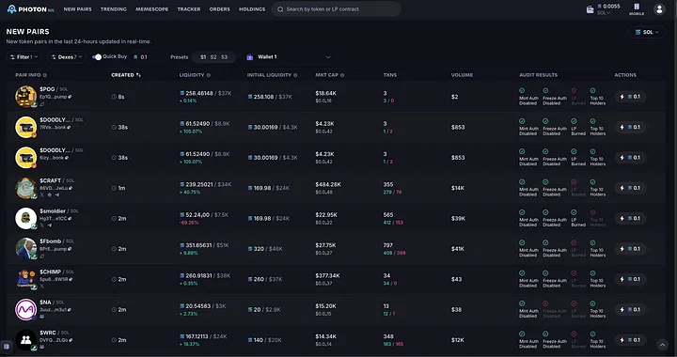The image size is (677, 357).
Task: Expand the SOL menu under 0.0055 balance
Action: tap(604, 13)
